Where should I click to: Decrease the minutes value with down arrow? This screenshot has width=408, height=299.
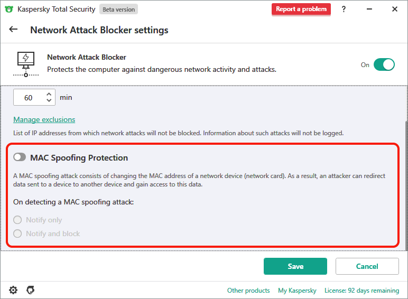click(x=49, y=100)
